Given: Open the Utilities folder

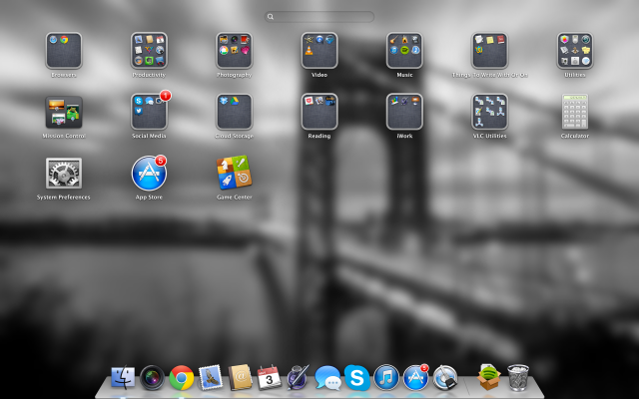Looking at the screenshot, I should [x=575, y=51].
